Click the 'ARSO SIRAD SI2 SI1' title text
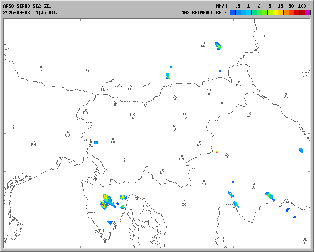This screenshot has width=314, height=252. (x=27, y=6)
